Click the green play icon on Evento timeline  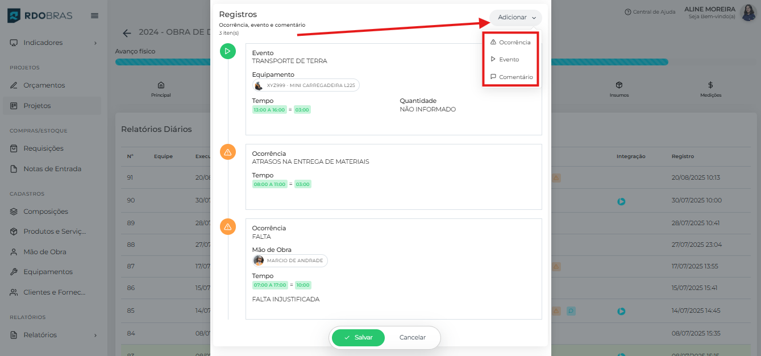coord(227,51)
